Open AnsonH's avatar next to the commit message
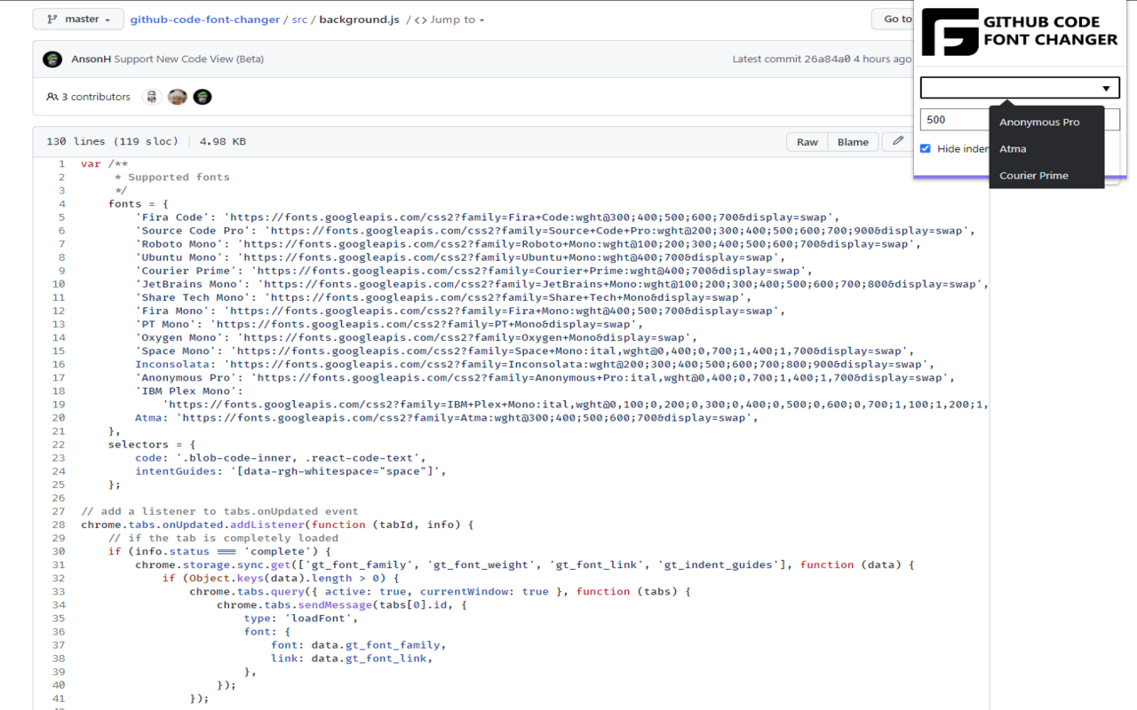The image size is (1137, 710). (52, 59)
